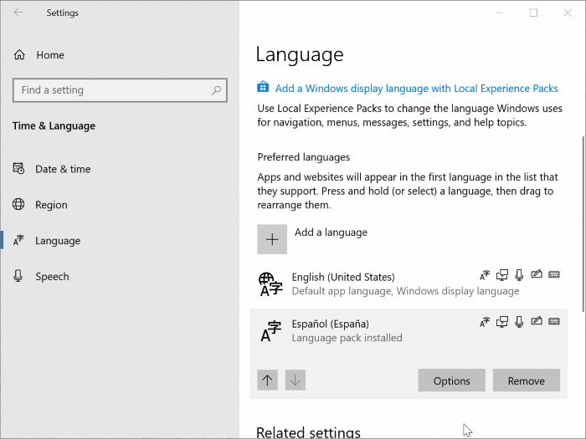Image resolution: width=586 pixels, height=439 pixels.
Task: Click the vertical scrollbar of the Language page
Action: 583,224
